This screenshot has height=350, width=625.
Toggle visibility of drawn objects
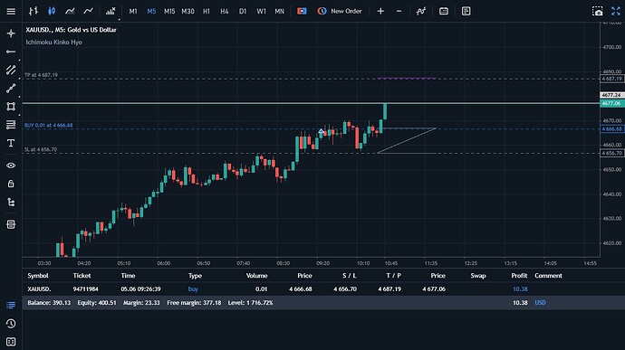(11, 166)
